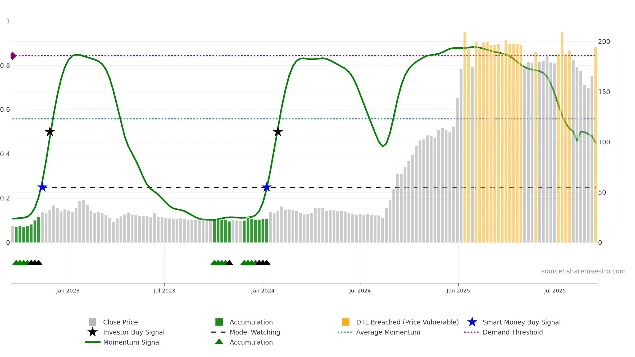Click the green triangle Accumulation legend icon
Screen dimensions: 635x357
pos(219,342)
